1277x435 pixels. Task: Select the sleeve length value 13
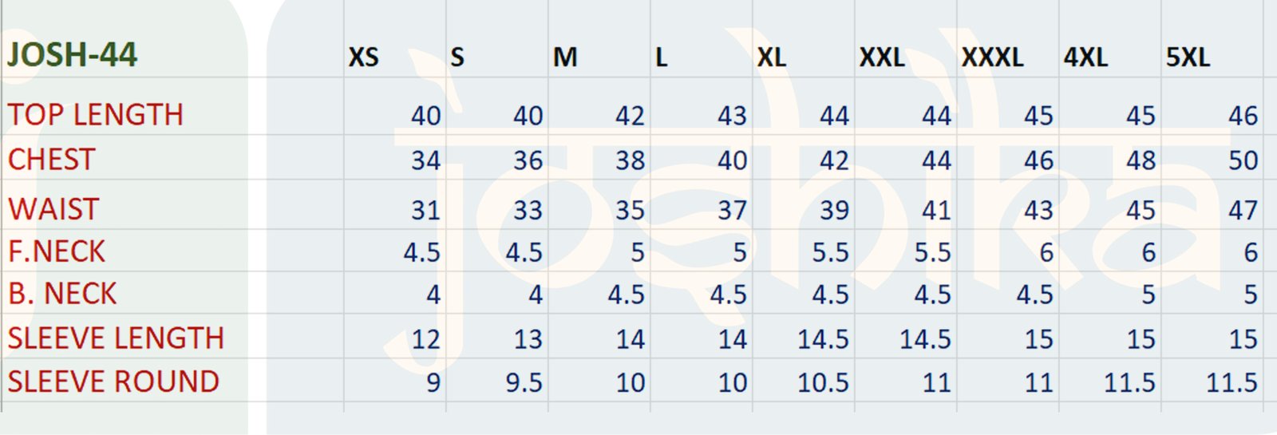pos(528,339)
